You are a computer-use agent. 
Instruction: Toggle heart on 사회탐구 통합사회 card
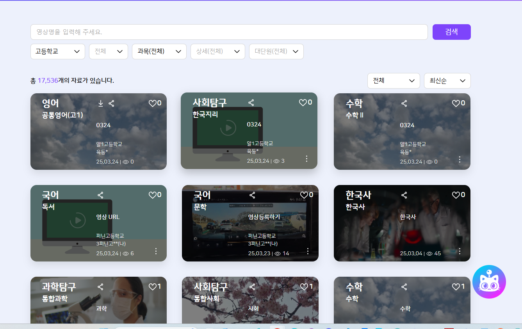pos(304,287)
